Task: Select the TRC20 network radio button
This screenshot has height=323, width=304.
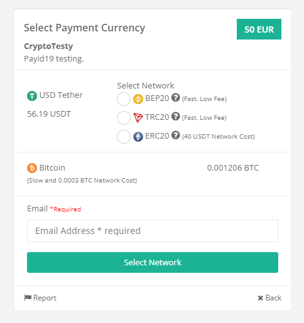Action: pos(124,118)
